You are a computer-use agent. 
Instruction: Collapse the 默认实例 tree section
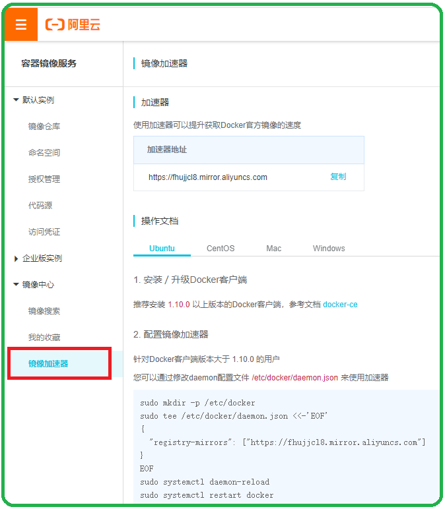tap(16, 100)
